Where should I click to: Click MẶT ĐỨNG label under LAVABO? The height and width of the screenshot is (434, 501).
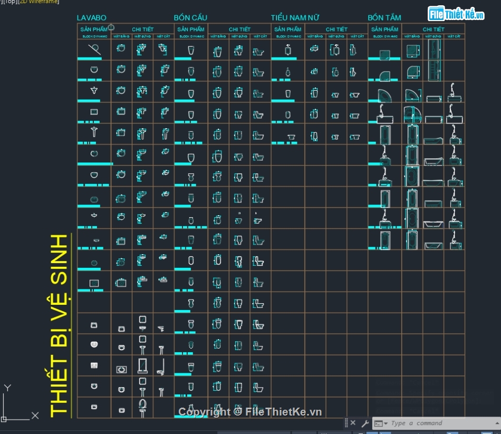(142, 36)
